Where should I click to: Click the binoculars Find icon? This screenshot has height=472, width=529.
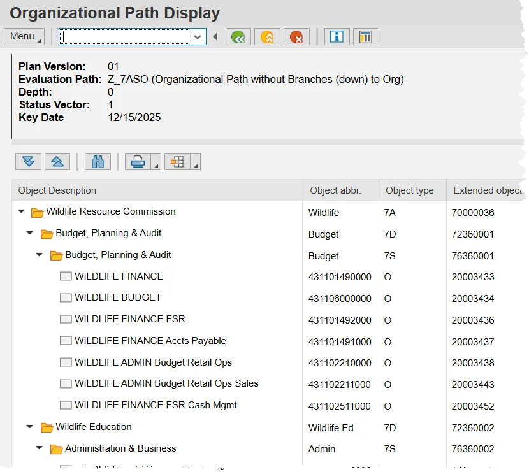tap(98, 162)
